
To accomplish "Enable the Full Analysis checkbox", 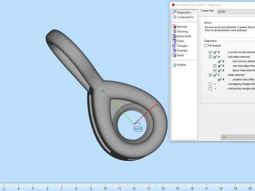I will (206, 46).
